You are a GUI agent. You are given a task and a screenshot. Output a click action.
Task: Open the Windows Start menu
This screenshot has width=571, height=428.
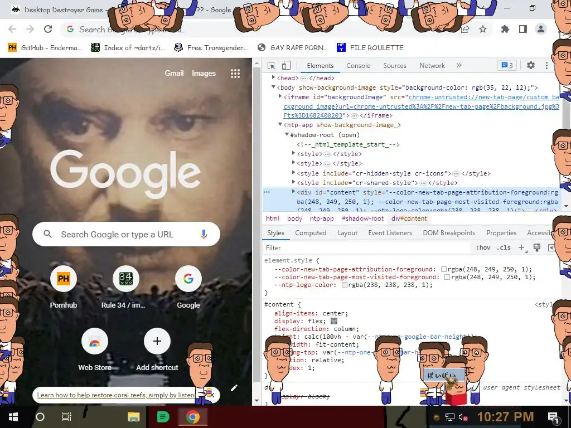[x=13, y=417]
